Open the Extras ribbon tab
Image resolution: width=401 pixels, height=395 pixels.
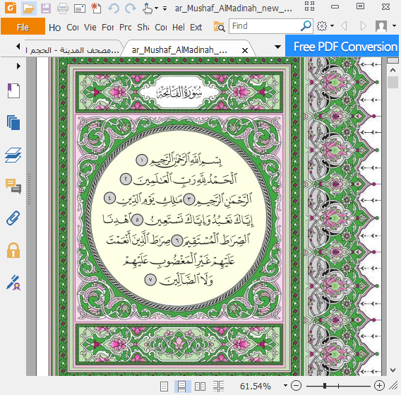(196, 27)
